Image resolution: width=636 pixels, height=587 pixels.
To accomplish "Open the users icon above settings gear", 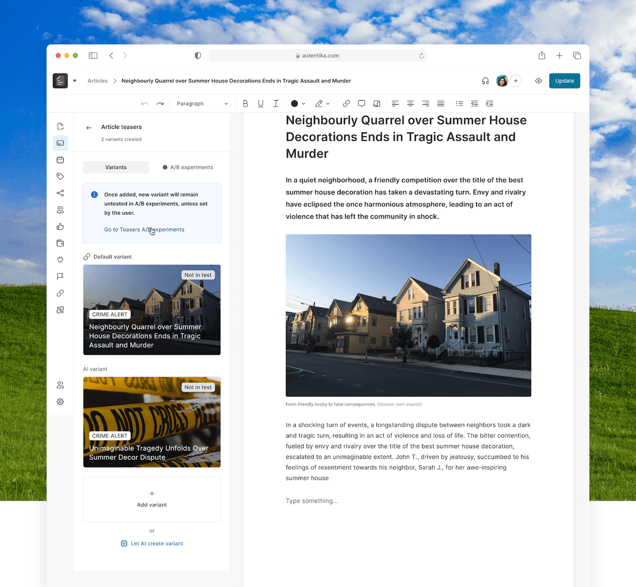I will point(60,385).
